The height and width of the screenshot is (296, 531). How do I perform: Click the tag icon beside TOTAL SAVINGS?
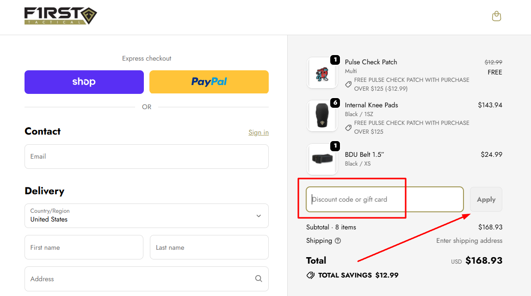pyautogui.click(x=310, y=275)
